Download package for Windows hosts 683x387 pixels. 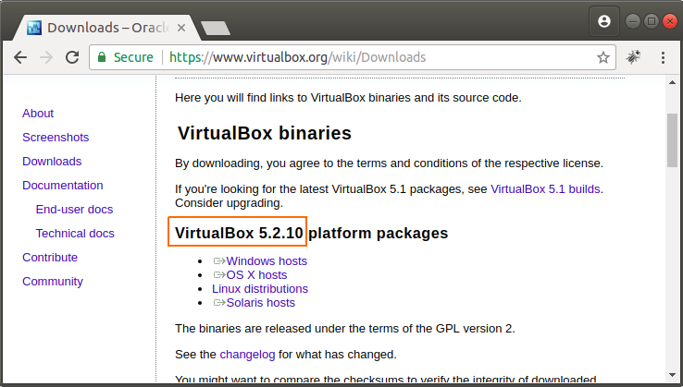(x=267, y=260)
